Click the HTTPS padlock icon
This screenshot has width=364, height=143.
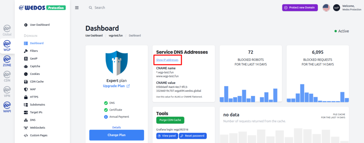(26, 97)
